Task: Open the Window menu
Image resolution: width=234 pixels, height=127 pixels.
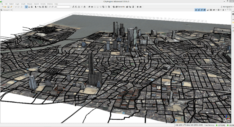Action: click(50, 4)
